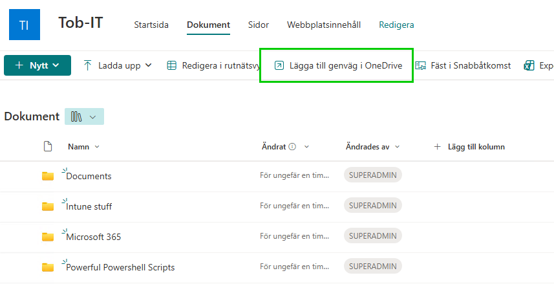Click the TI site logo tile

[25, 25]
